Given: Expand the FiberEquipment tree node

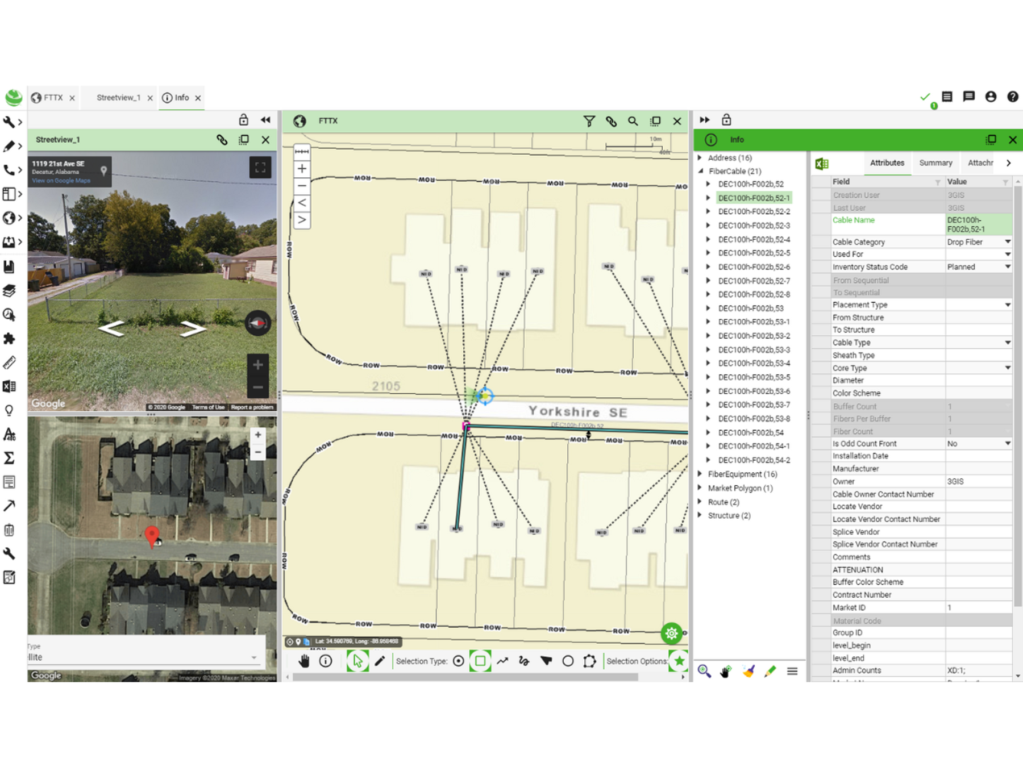Looking at the screenshot, I should pyautogui.click(x=700, y=474).
